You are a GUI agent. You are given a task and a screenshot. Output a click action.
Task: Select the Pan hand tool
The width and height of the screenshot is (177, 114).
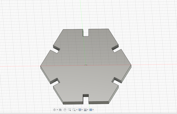point(65,110)
